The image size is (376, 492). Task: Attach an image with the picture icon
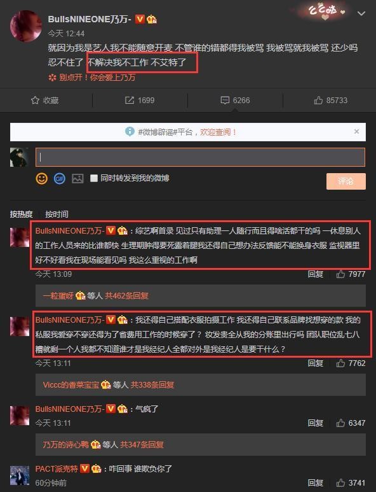point(77,179)
